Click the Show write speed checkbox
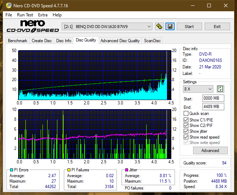237x195 pixels. click(186, 143)
